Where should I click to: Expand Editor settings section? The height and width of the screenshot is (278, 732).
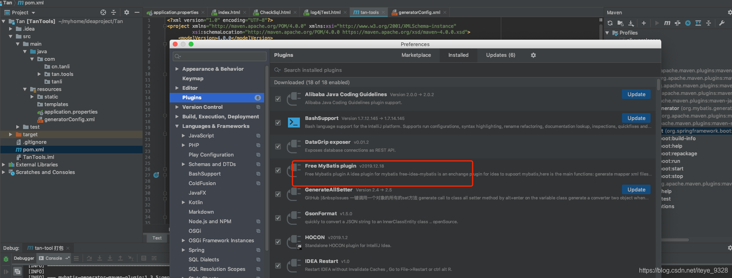[x=177, y=88]
